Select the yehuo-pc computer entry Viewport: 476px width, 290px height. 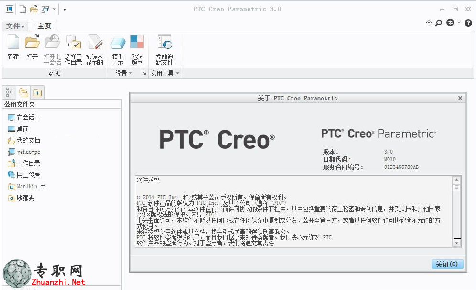coord(24,152)
